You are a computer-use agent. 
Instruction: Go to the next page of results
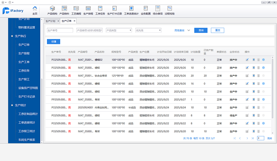(247, 138)
